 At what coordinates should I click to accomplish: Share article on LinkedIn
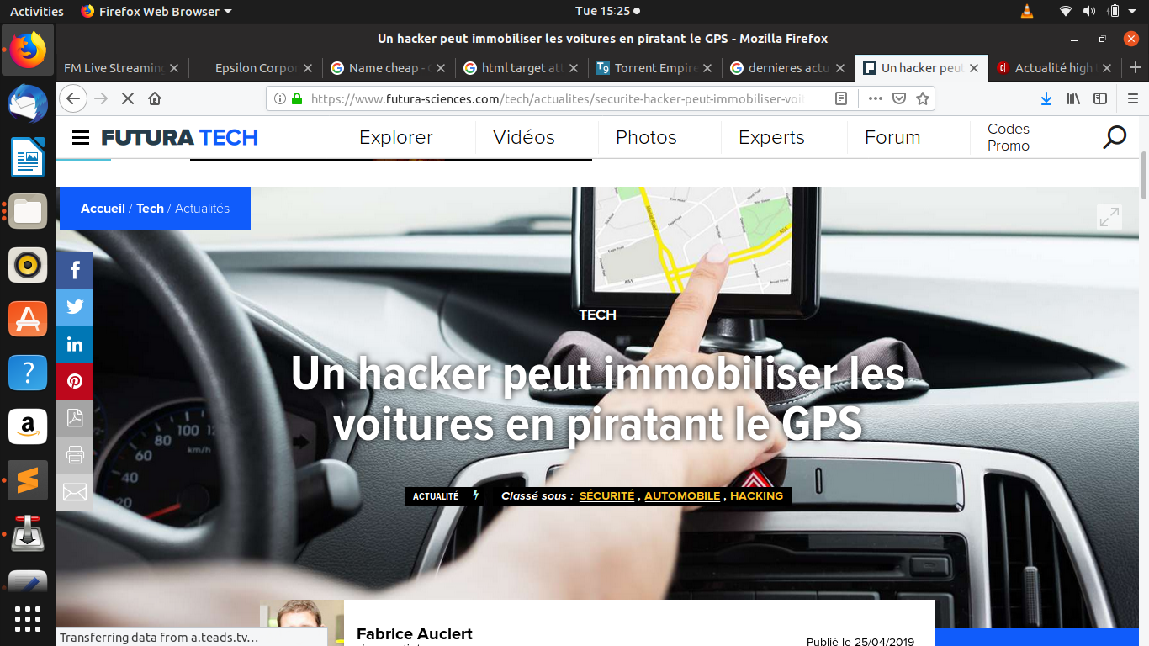[x=75, y=344]
